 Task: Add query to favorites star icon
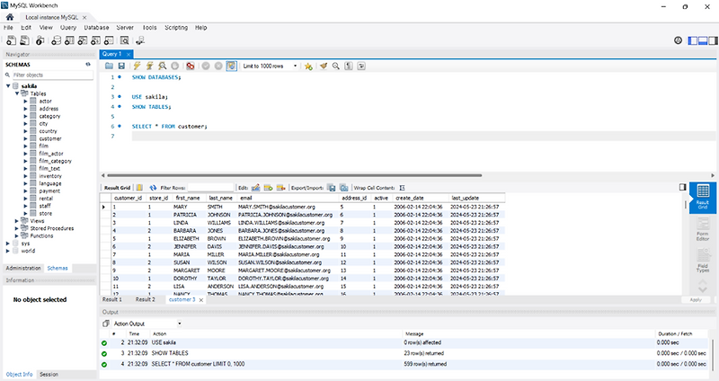(x=308, y=66)
